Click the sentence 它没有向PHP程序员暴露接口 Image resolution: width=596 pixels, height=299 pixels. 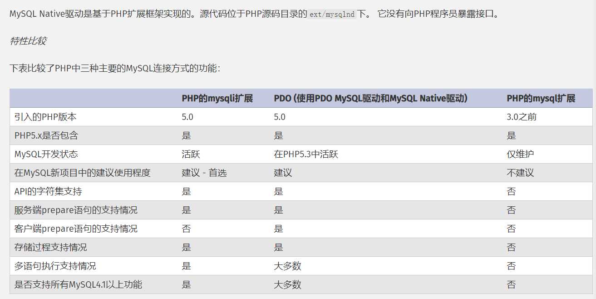(x=439, y=14)
